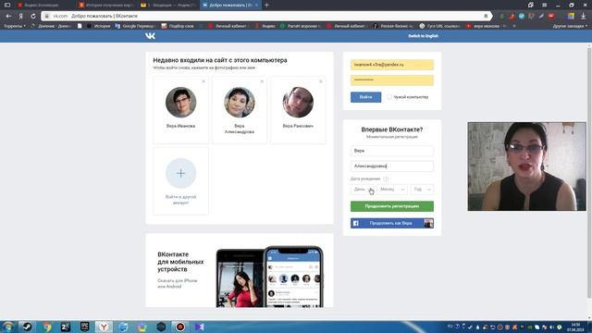Image resolution: width=592 pixels, height=333 pixels.
Task: Switch to the История tab
Action: click(107, 6)
